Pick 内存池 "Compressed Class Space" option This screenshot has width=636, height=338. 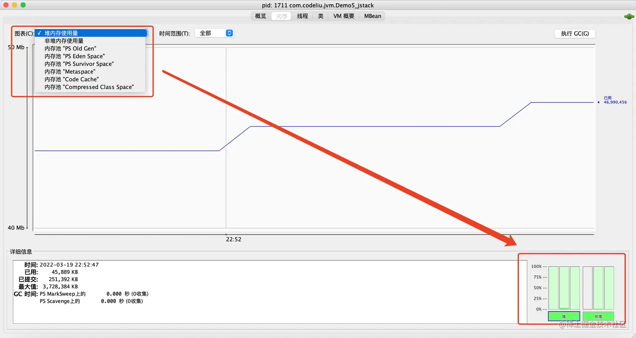pos(90,87)
